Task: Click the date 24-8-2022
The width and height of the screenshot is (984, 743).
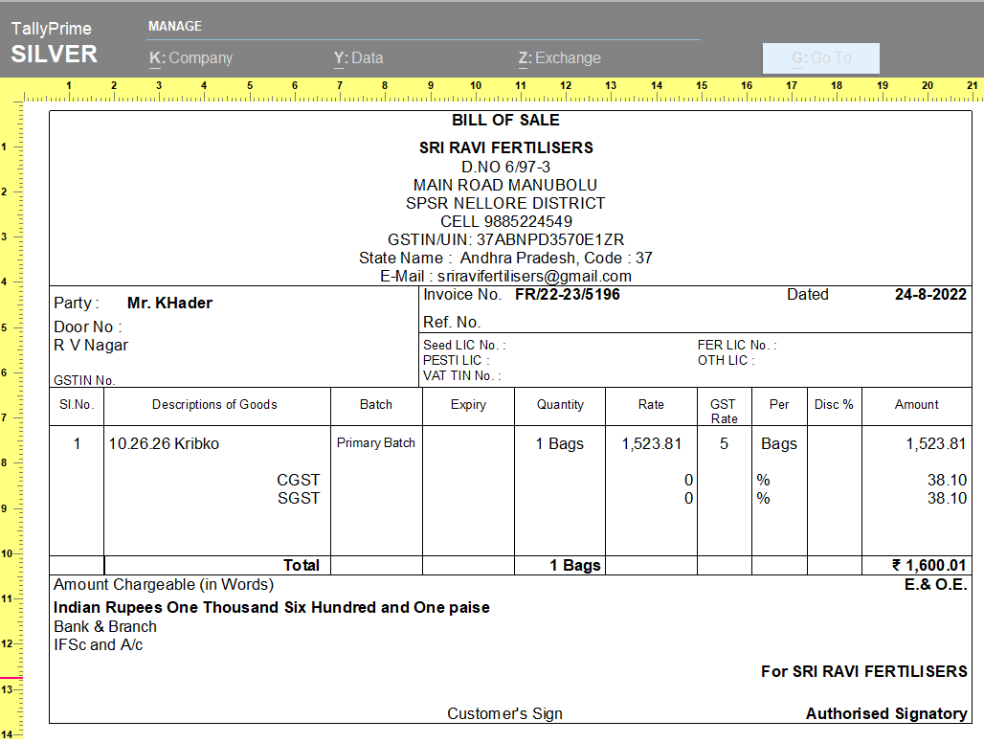Action: pyautogui.click(x=930, y=294)
